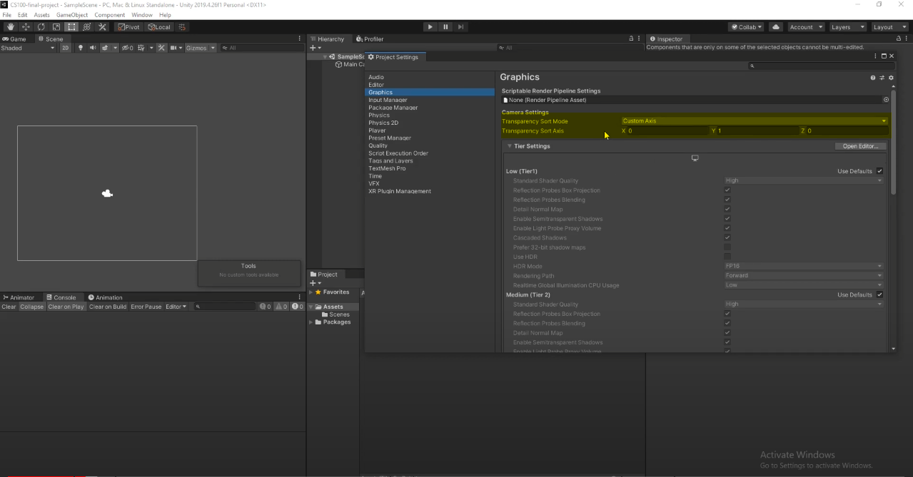Click the Project Settings search field
This screenshot has width=913, height=477.
coord(821,66)
